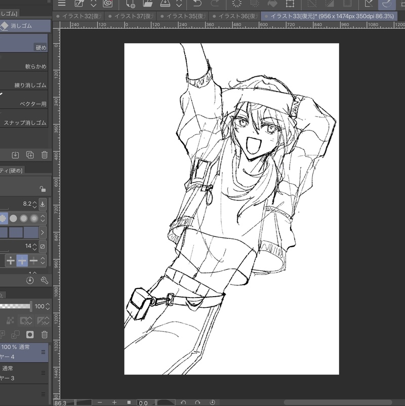Delete layer using layer panel trash icon
The image size is (405, 406).
[x=45, y=335]
